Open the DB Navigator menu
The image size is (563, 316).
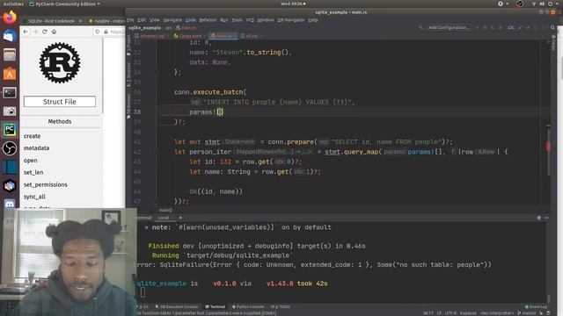click(x=291, y=20)
